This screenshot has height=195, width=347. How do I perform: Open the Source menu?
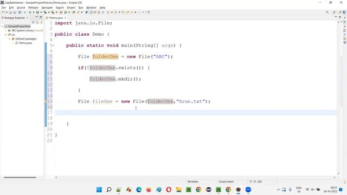coord(21,8)
